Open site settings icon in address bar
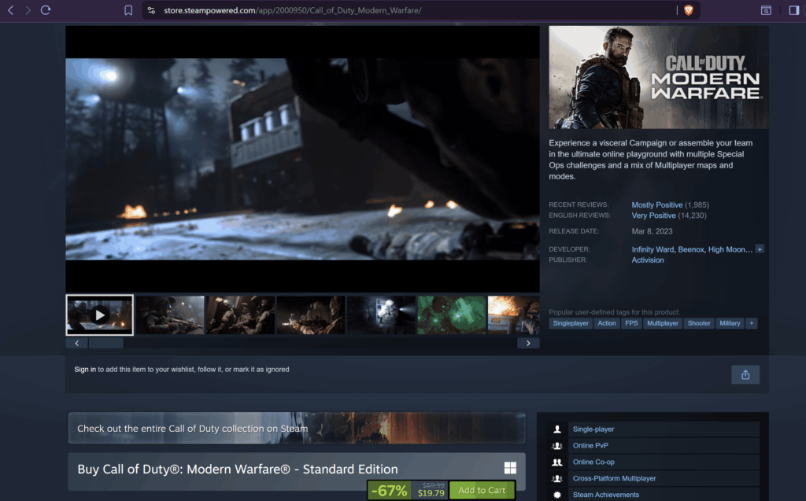 point(151,10)
